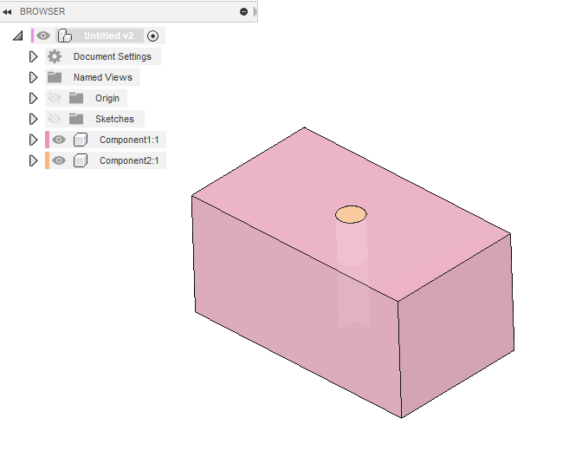Expand Component2:1 node

[x=33, y=160]
